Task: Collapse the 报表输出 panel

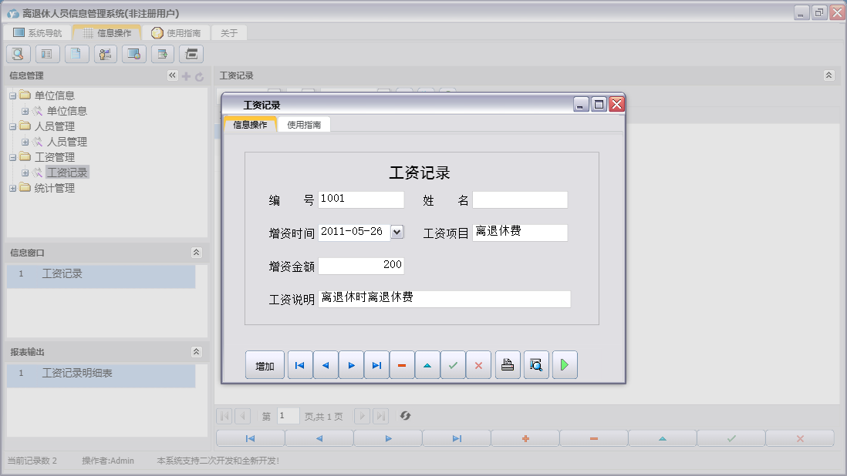Action: click(x=196, y=352)
